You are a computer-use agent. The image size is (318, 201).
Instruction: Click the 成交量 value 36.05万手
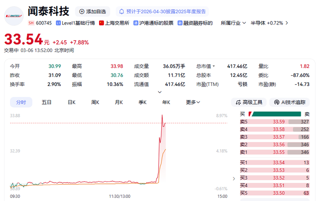click(174, 66)
